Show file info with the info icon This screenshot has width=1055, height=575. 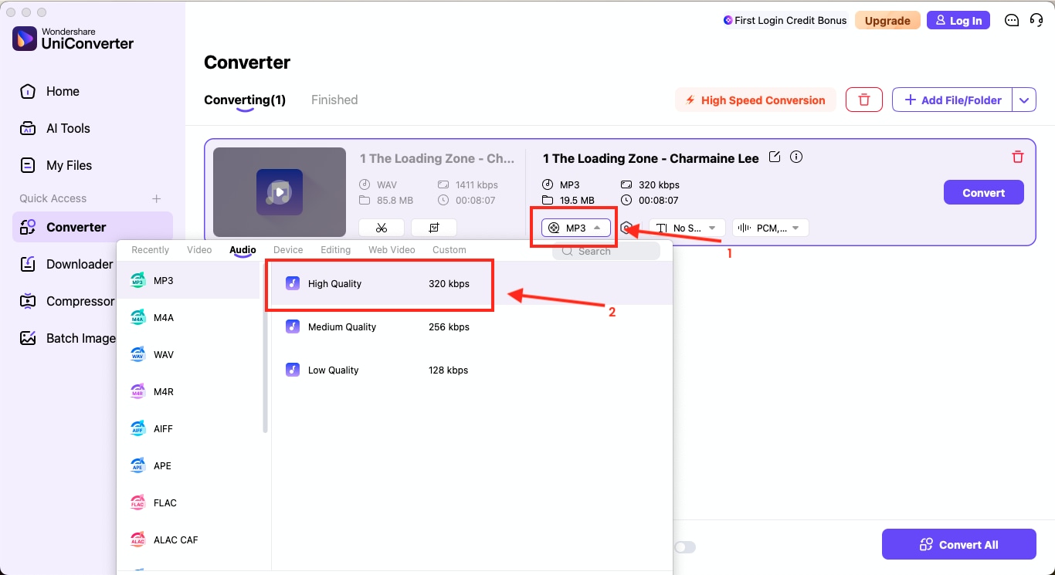pyautogui.click(x=796, y=157)
